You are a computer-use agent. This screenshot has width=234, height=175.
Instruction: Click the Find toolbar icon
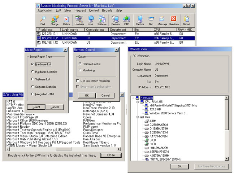43,20
